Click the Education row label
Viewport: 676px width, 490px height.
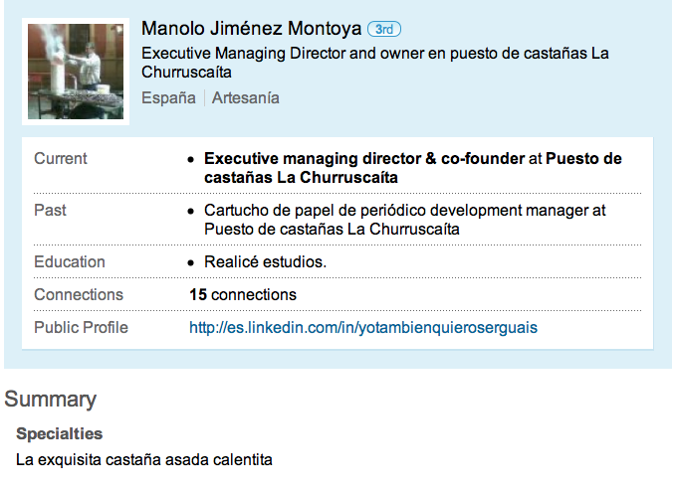pos(70,262)
